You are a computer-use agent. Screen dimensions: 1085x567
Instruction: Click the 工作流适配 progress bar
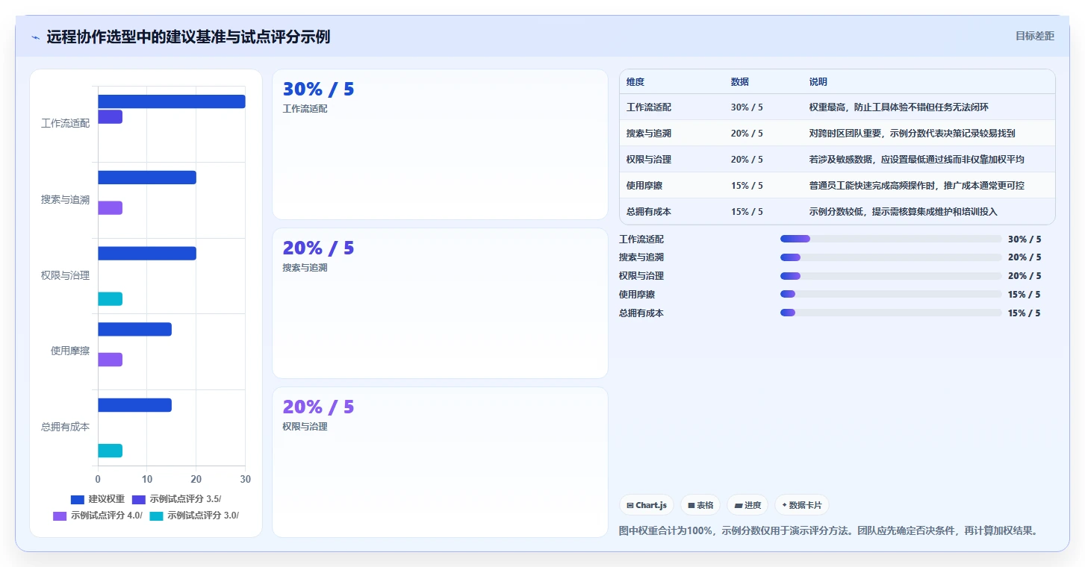[891, 239]
